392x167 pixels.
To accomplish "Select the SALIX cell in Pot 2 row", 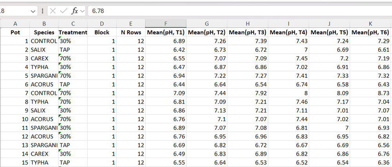I will [44, 50].
